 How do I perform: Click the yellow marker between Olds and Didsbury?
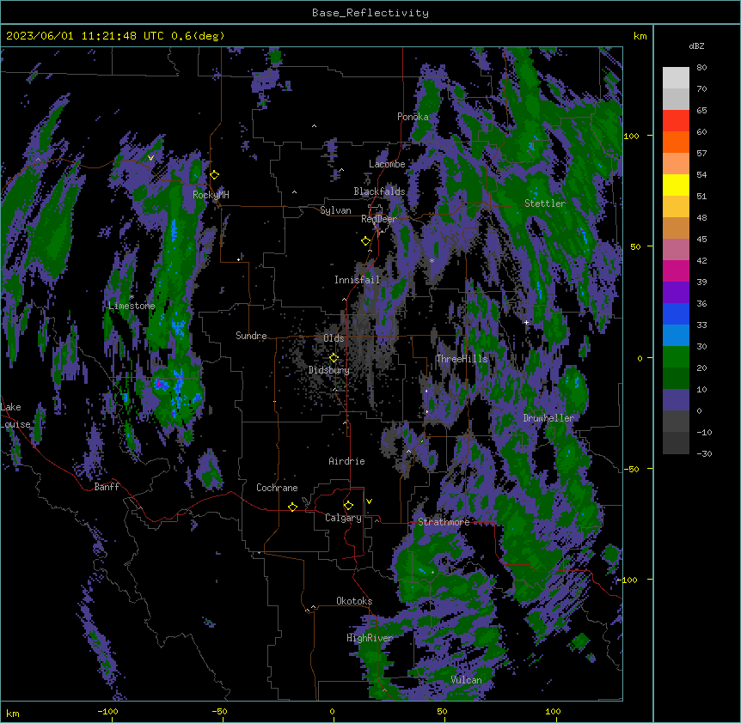coord(334,358)
